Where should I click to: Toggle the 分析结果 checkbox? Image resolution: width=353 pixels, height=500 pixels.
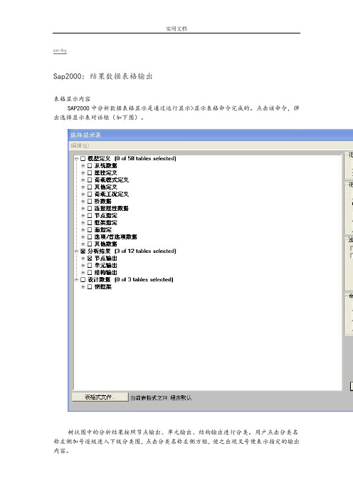[x=83, y=251]
